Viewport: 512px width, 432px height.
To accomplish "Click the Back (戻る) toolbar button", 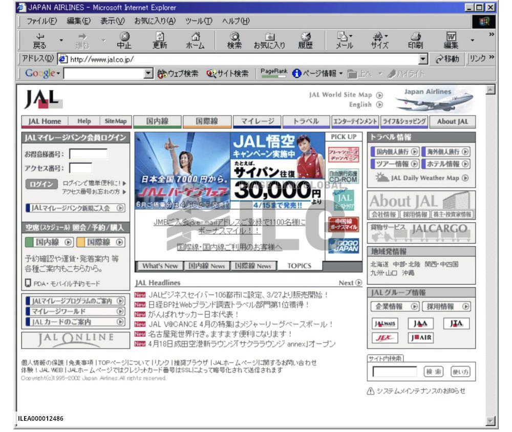I will click(39, 41).
